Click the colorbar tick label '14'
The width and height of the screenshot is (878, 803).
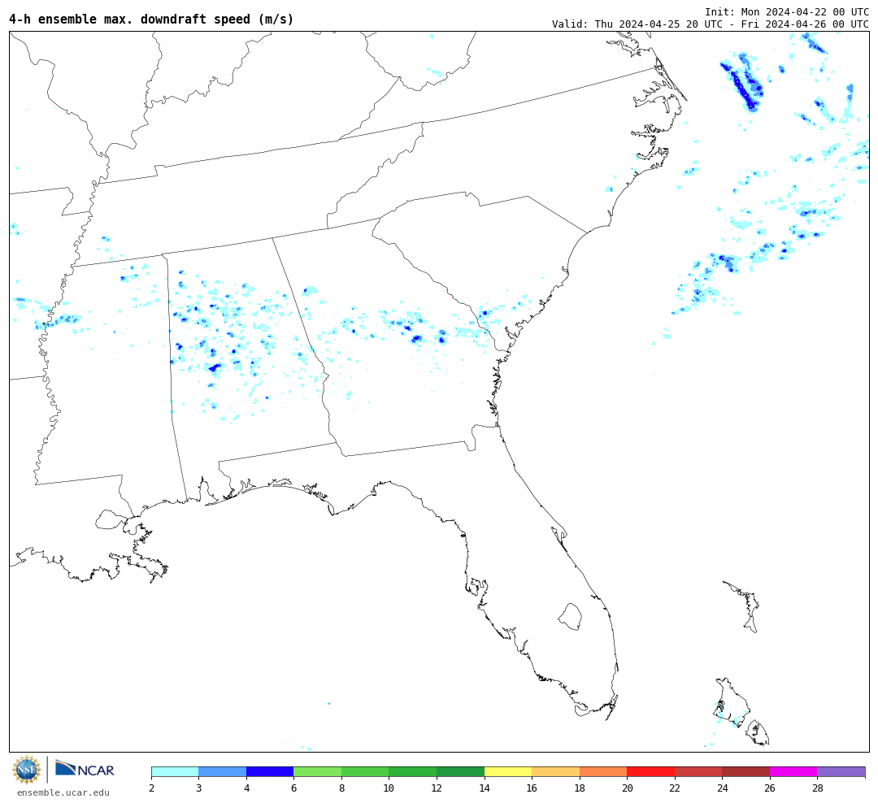tap(485, 788)
